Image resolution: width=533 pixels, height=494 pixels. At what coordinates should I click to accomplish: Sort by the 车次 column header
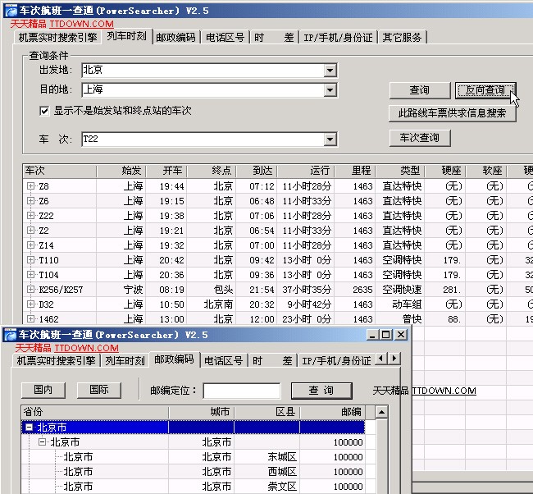point(60,171)
